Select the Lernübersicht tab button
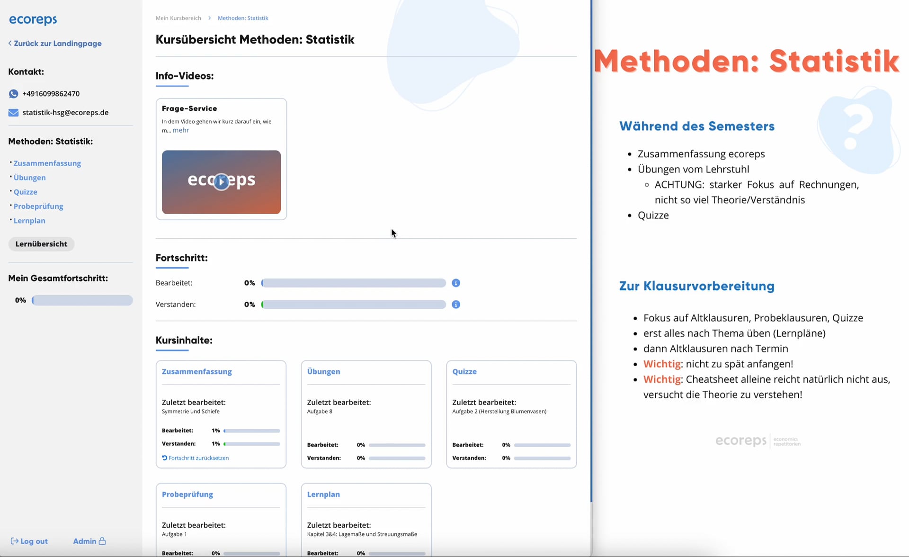The height and width of the screenshot is (557, 909). coord(41,243)
